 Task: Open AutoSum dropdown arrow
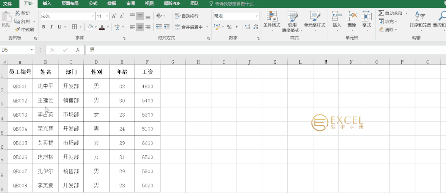(406, 13)
